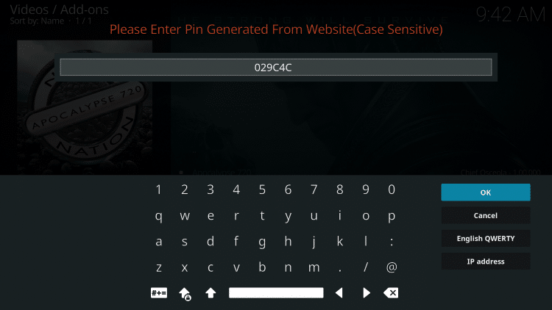Toggle the shift arrow key
Image resolution: width=552 pixels, height=310 pixels.
(210, 293)
